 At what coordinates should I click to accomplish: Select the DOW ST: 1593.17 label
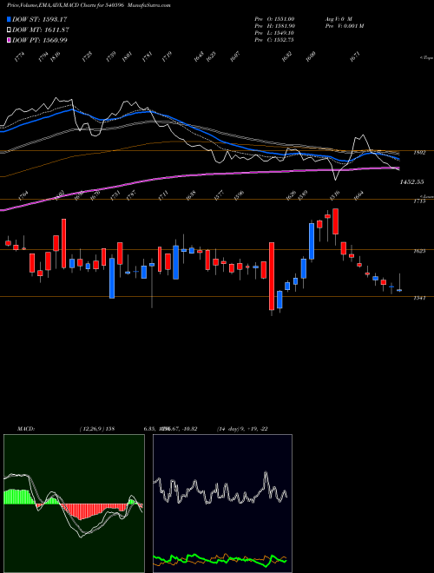40,19
